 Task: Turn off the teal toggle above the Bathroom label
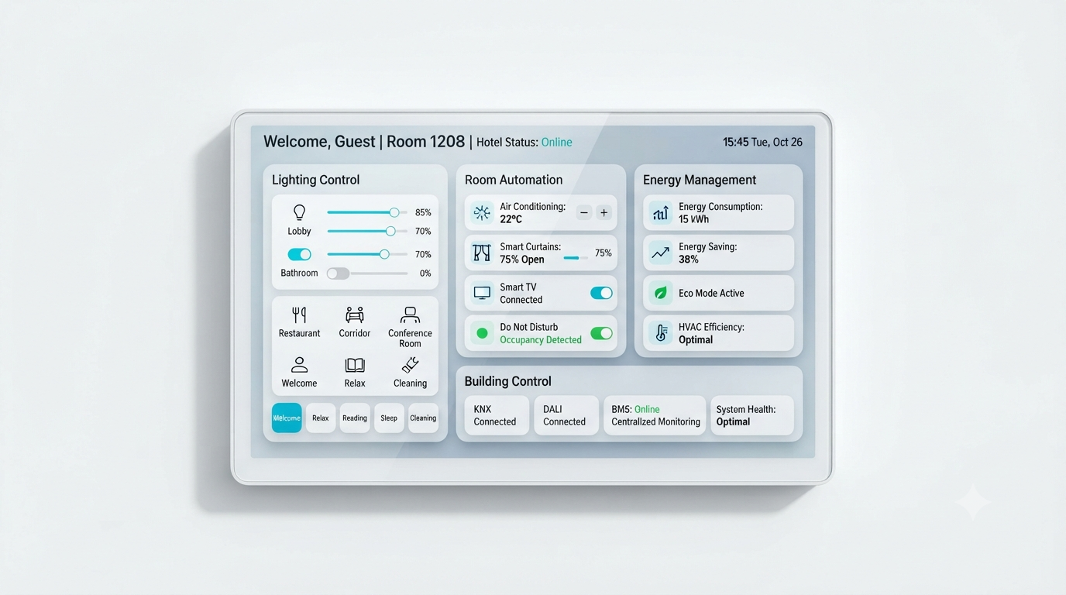[x=299, y=254]
